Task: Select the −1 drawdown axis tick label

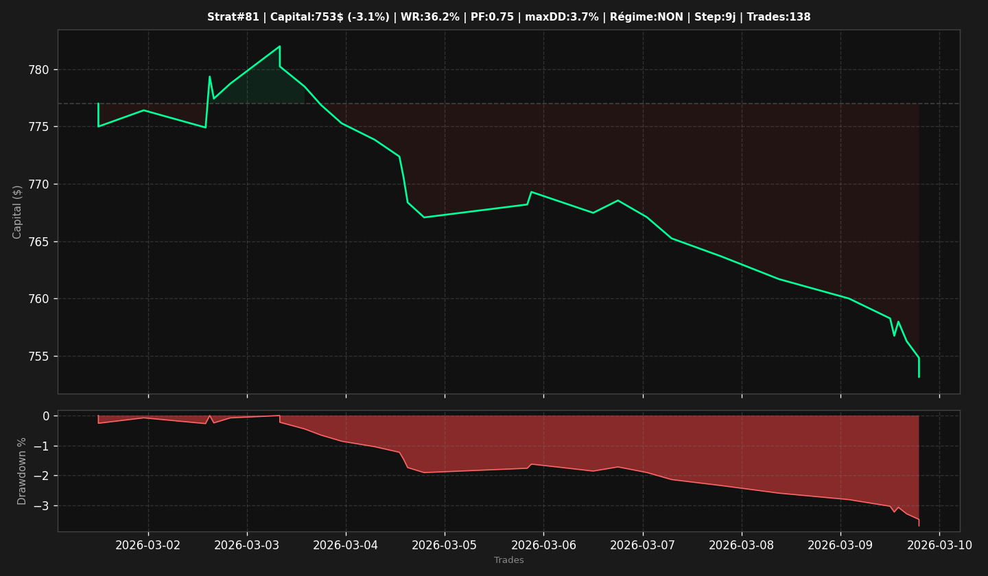Action: tap(41, 446)
